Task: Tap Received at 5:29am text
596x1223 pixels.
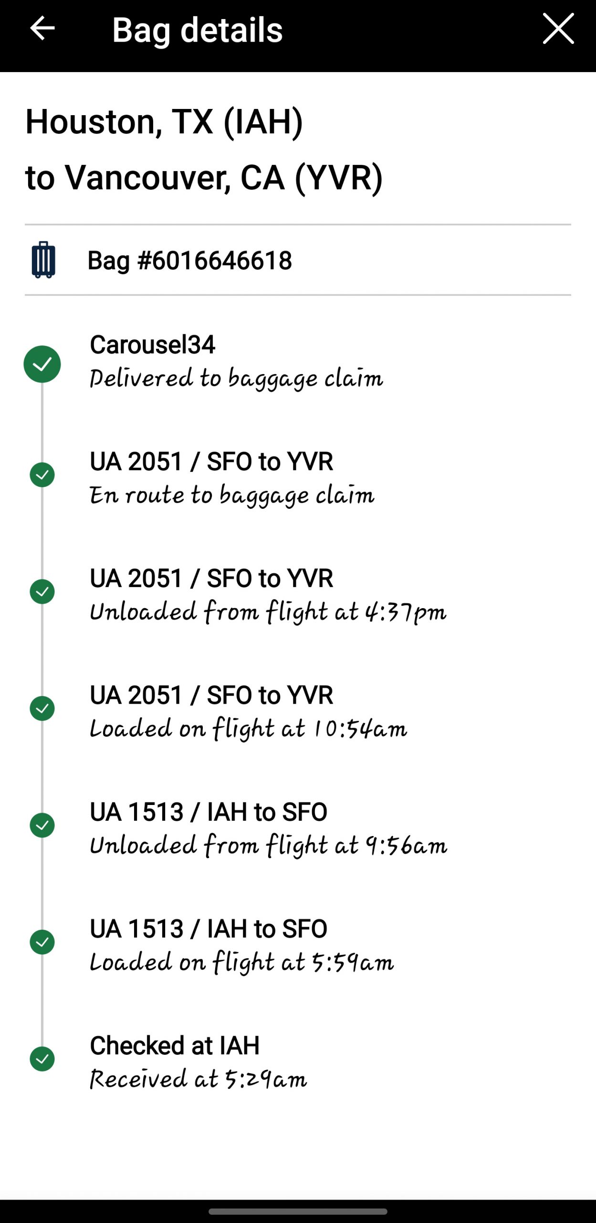Action: coord(198,1079)
